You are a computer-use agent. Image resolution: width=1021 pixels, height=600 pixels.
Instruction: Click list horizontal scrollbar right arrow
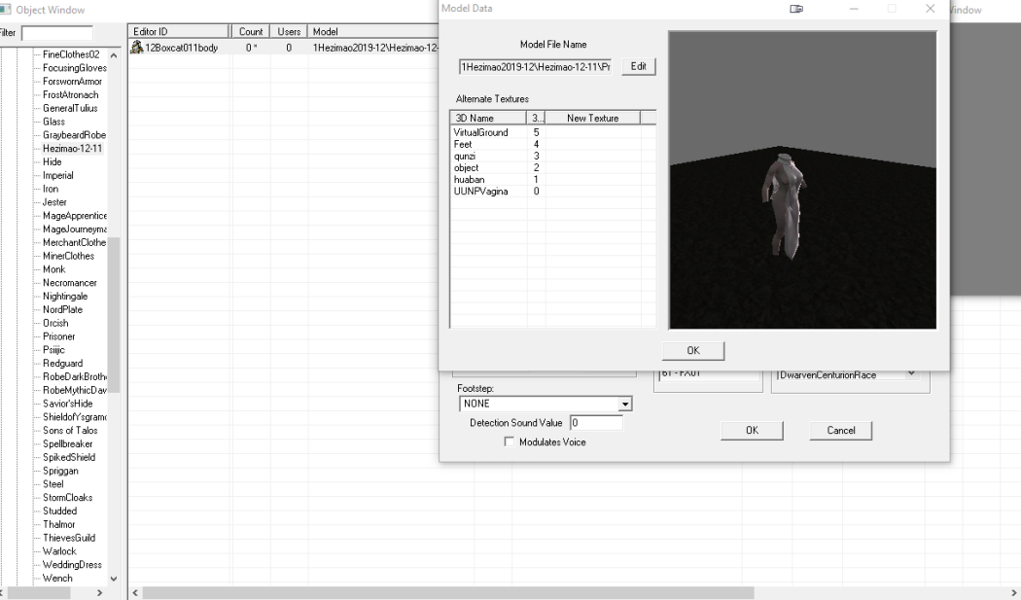point(1014,593)
